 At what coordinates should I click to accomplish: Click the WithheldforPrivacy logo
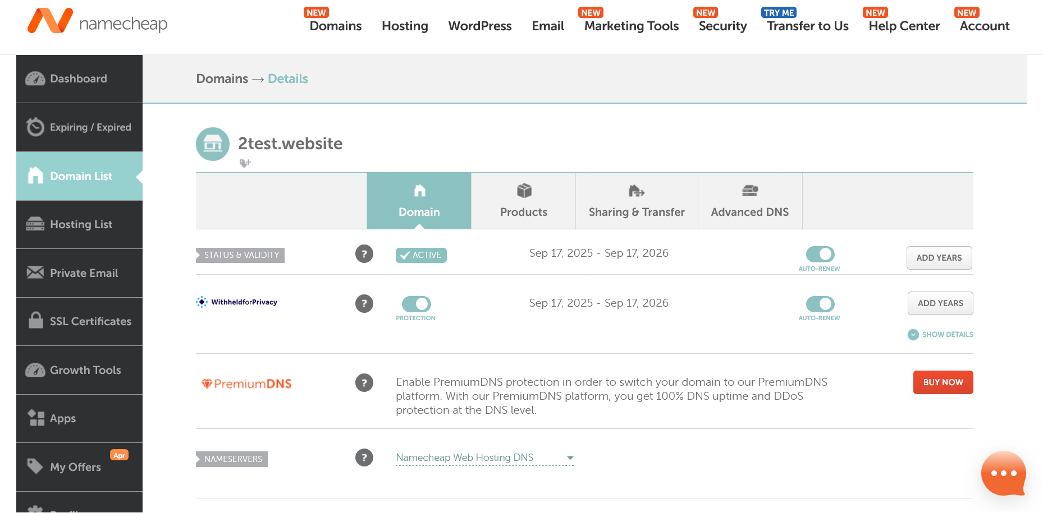click(236, 302)
